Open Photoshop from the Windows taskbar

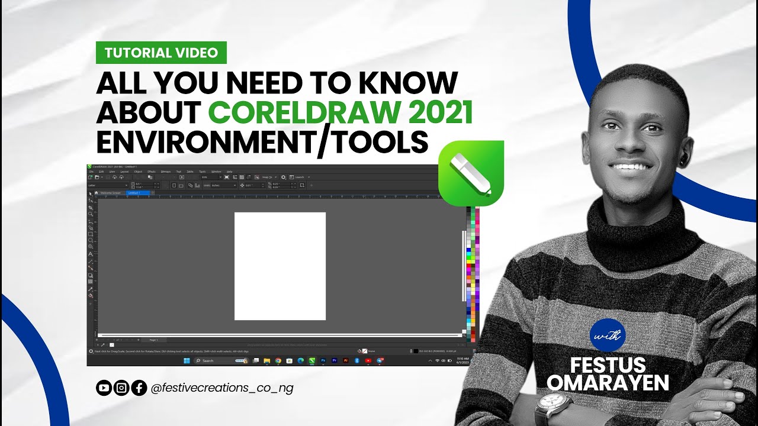pyautogui.click(x=323, y=360)
